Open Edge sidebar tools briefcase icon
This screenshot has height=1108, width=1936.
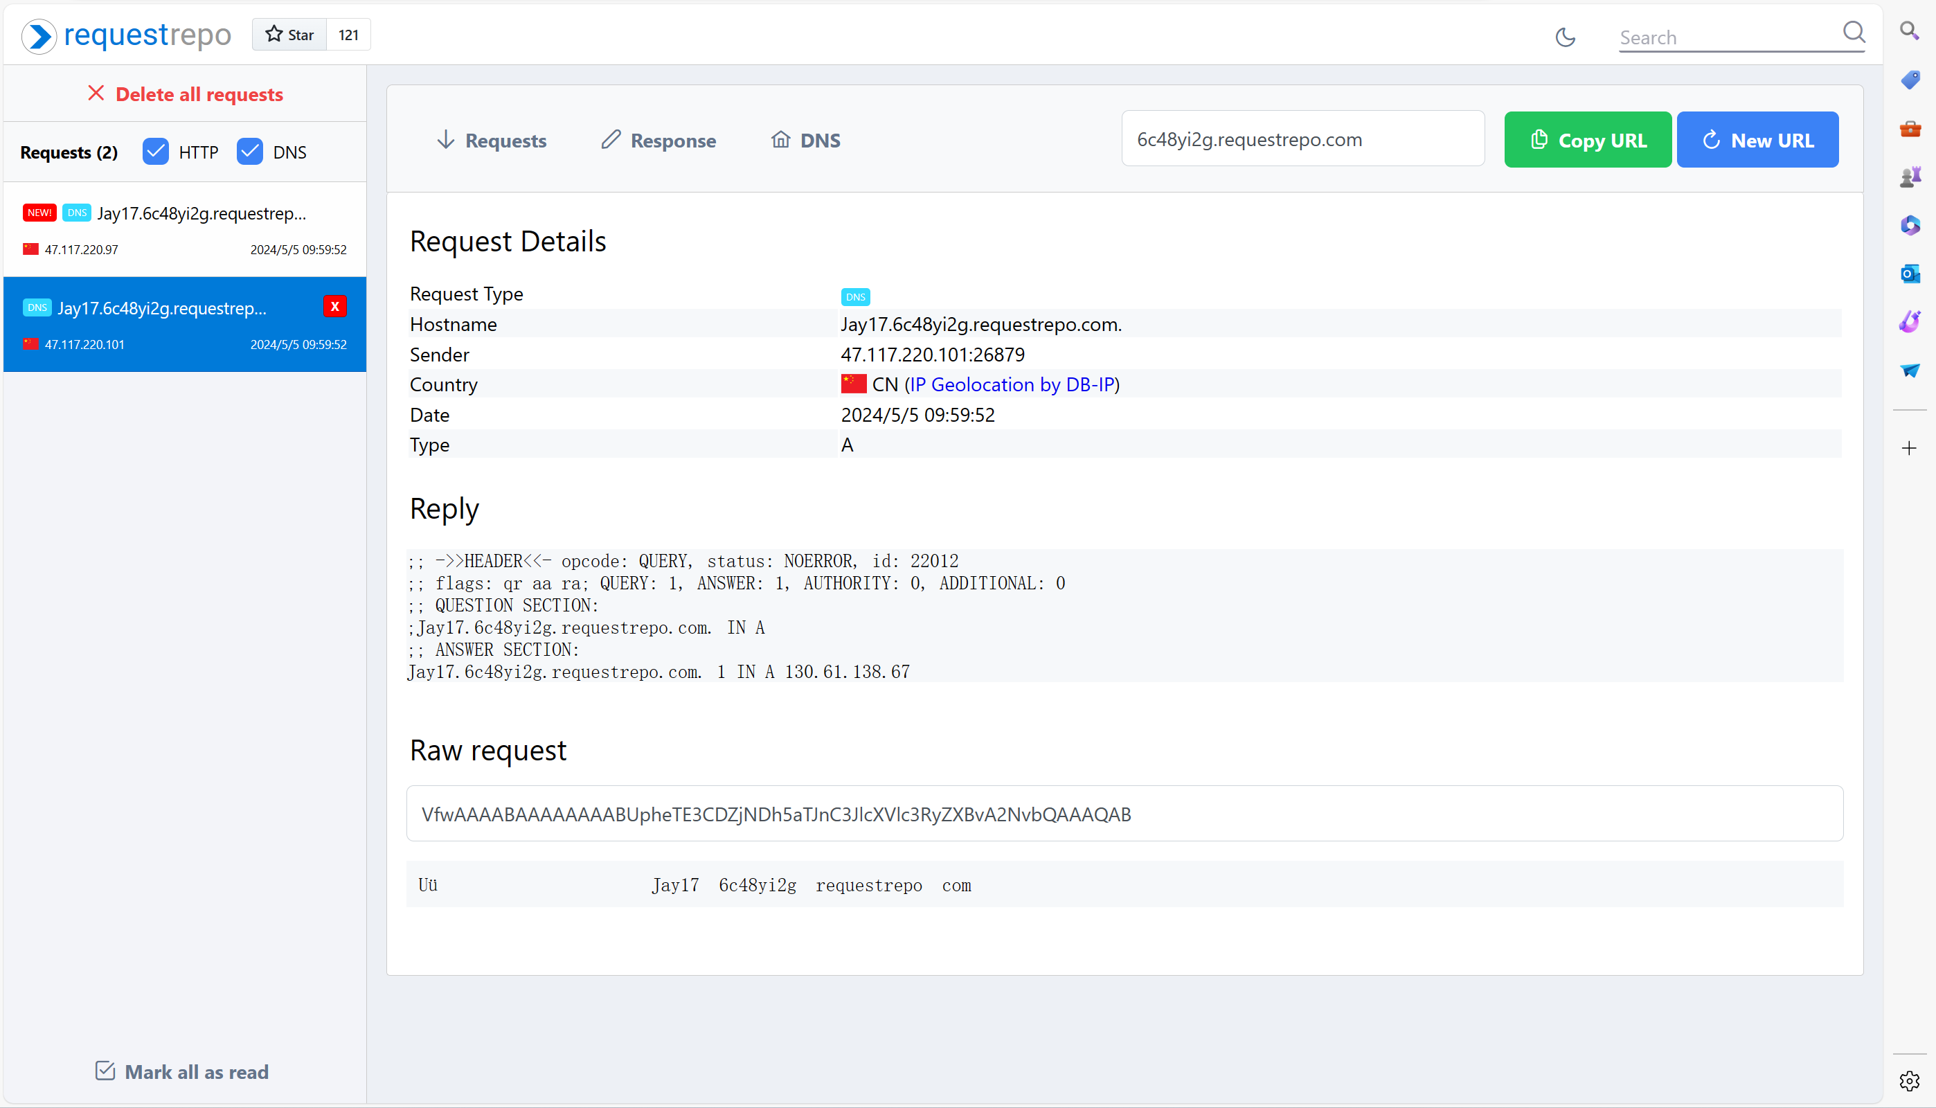(x=1910, y=128)
